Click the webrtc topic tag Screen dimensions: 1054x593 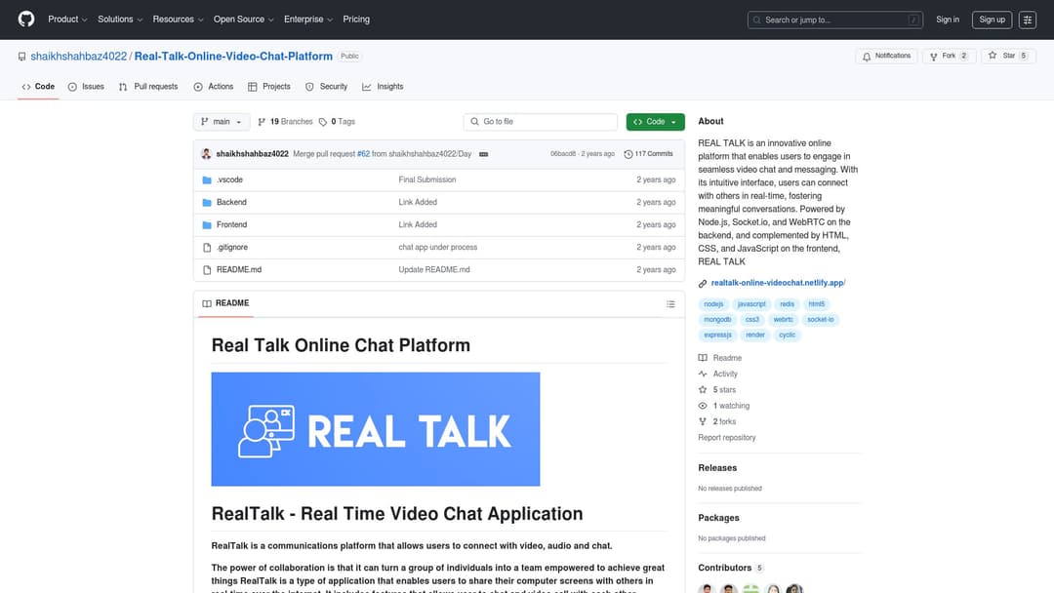[x=783, y=320]
